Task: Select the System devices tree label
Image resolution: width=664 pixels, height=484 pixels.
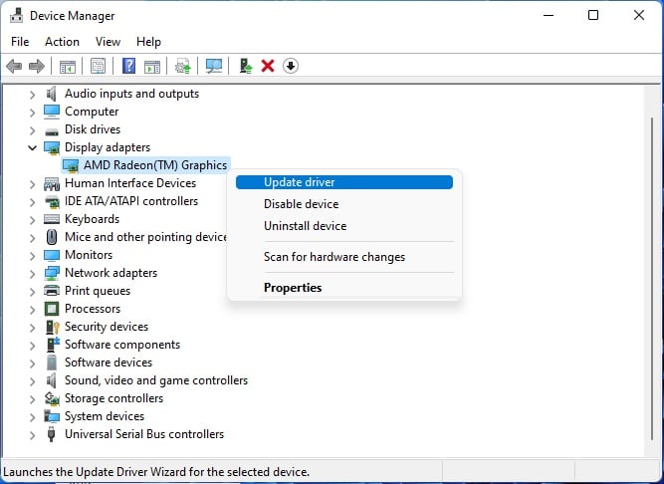Action: (105, 416)
